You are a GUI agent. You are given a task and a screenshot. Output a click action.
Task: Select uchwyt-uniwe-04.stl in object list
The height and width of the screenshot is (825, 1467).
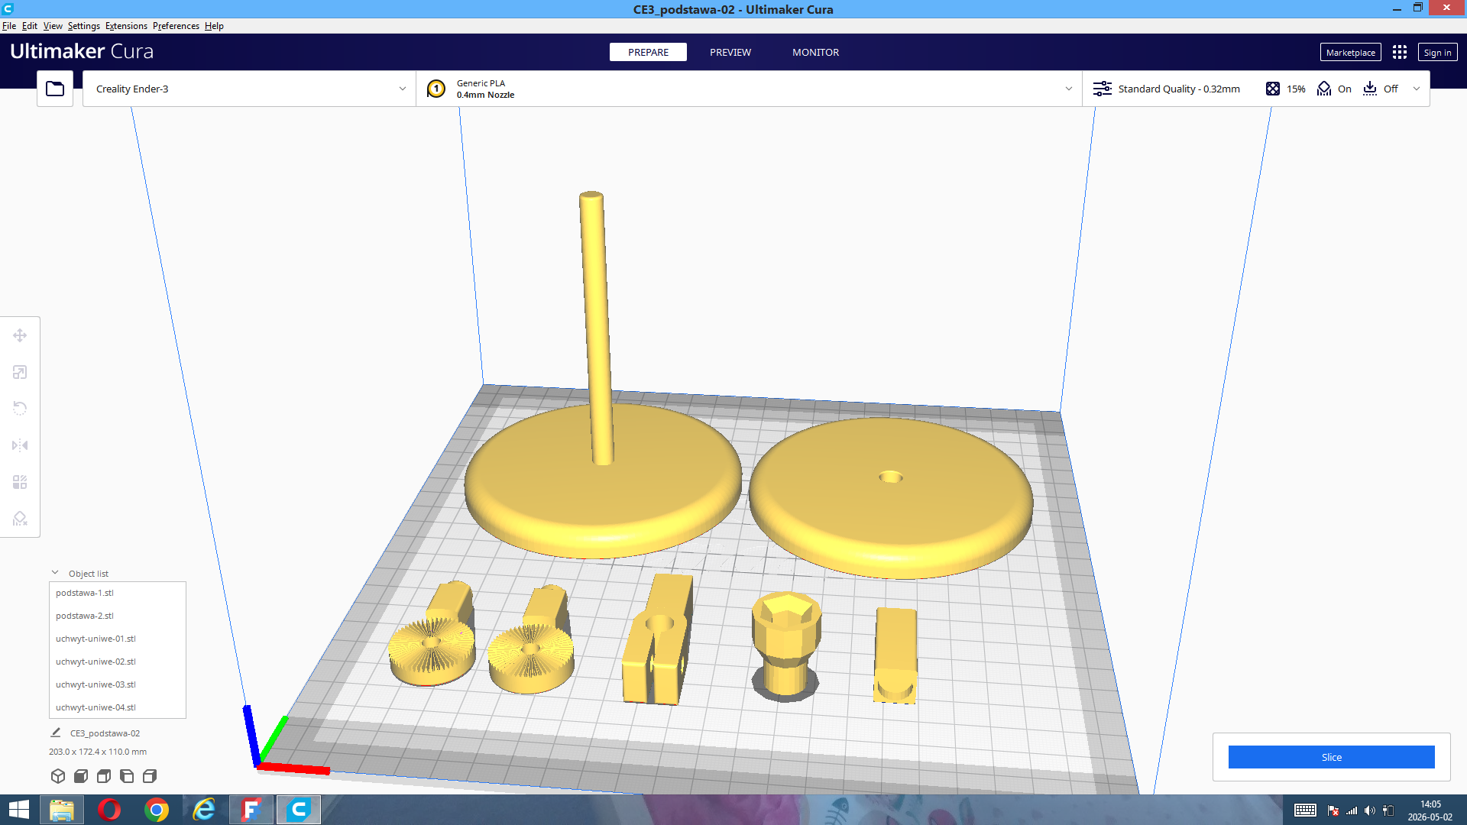(x=118, y=707)
